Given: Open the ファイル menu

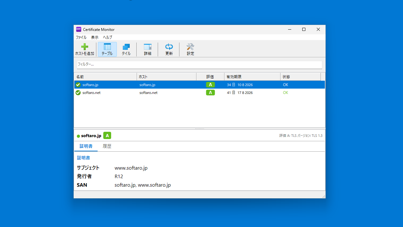Looking at the screenshot, I should pyautogui.click(x=81, y=37).
